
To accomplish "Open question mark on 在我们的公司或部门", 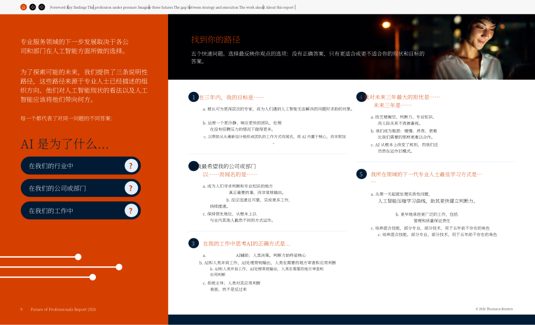I will pos(131,188).
